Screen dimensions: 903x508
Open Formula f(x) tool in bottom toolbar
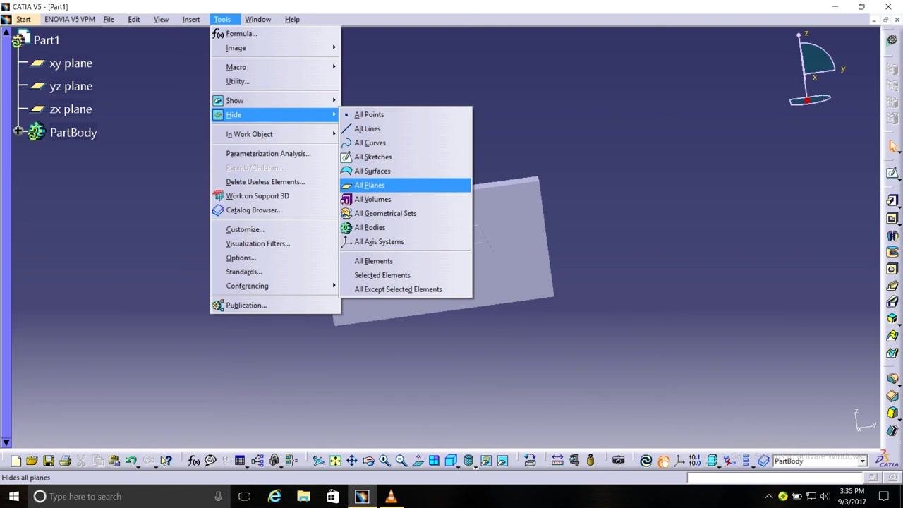194,461
